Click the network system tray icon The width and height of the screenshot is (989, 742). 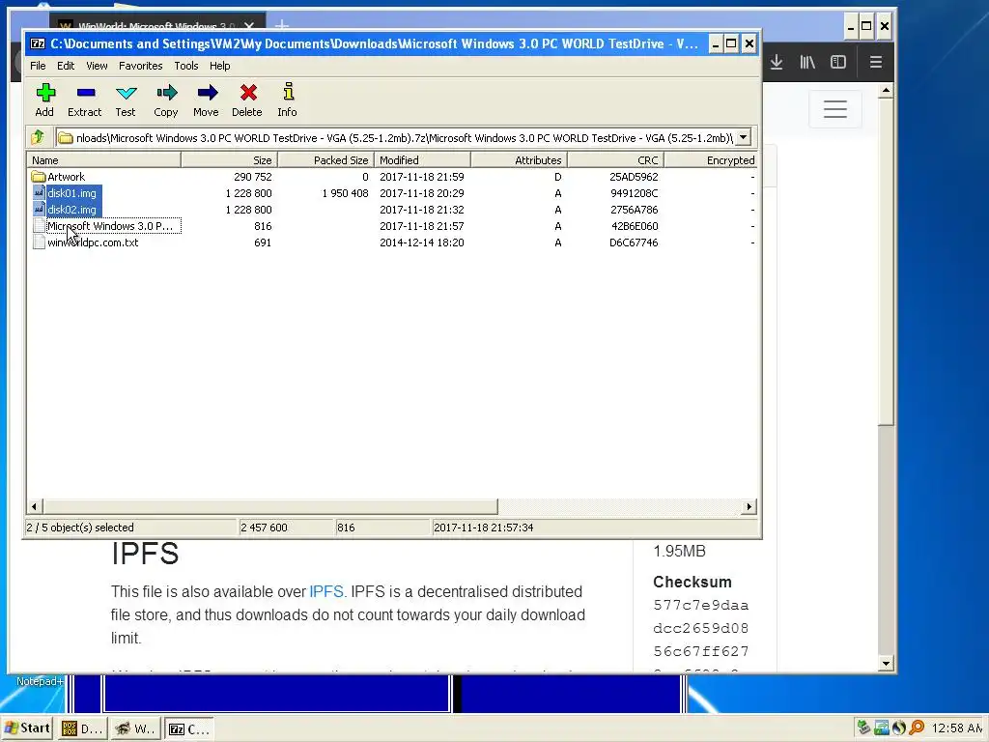(x=881, y=728)
